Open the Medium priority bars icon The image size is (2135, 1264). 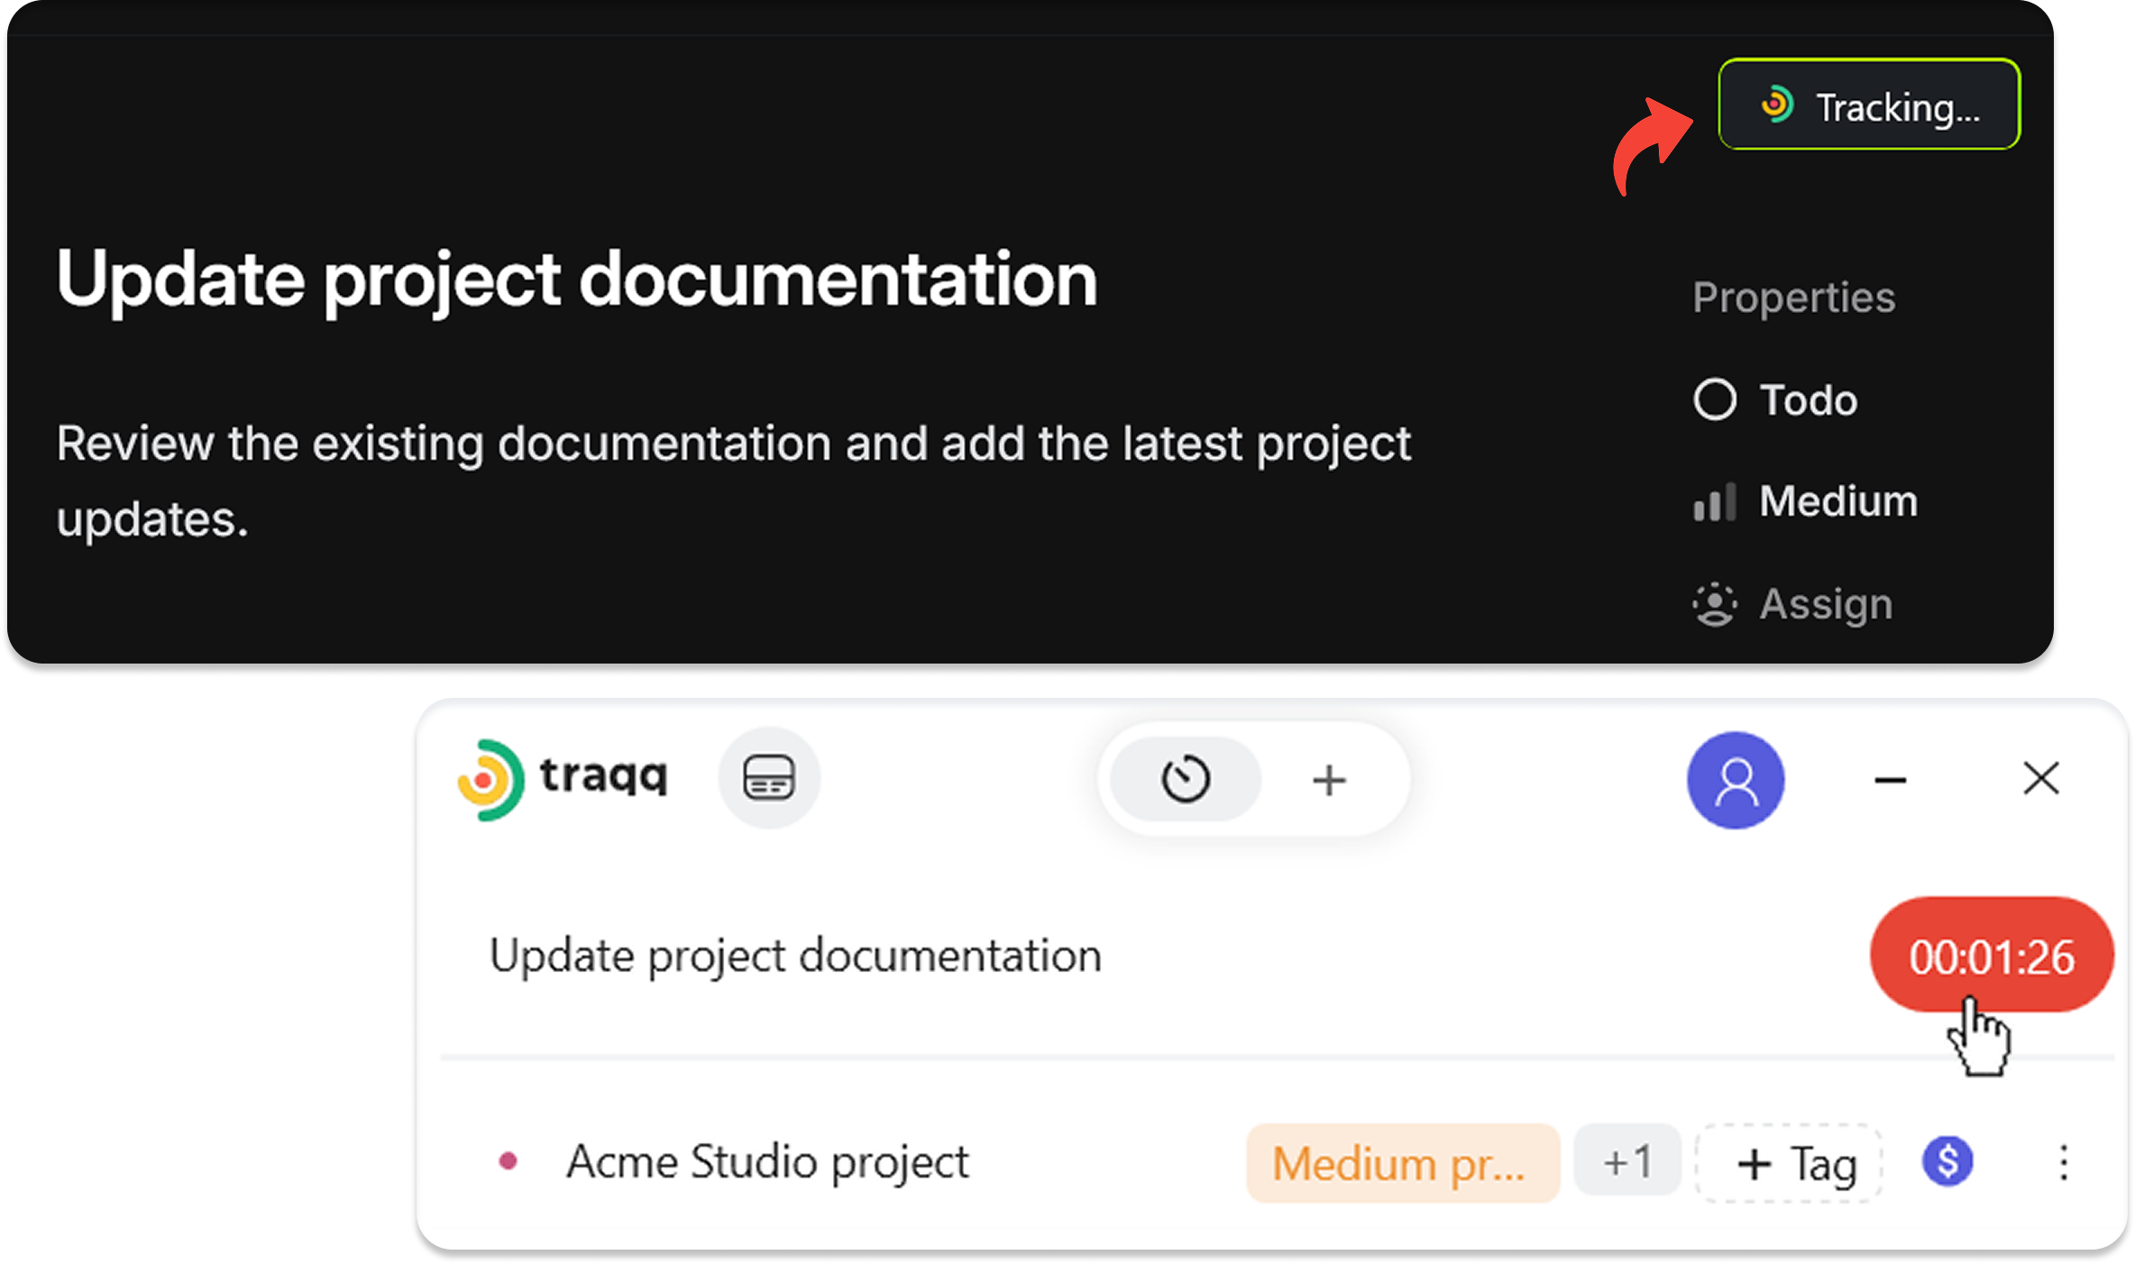click(x=1714, y=502)
